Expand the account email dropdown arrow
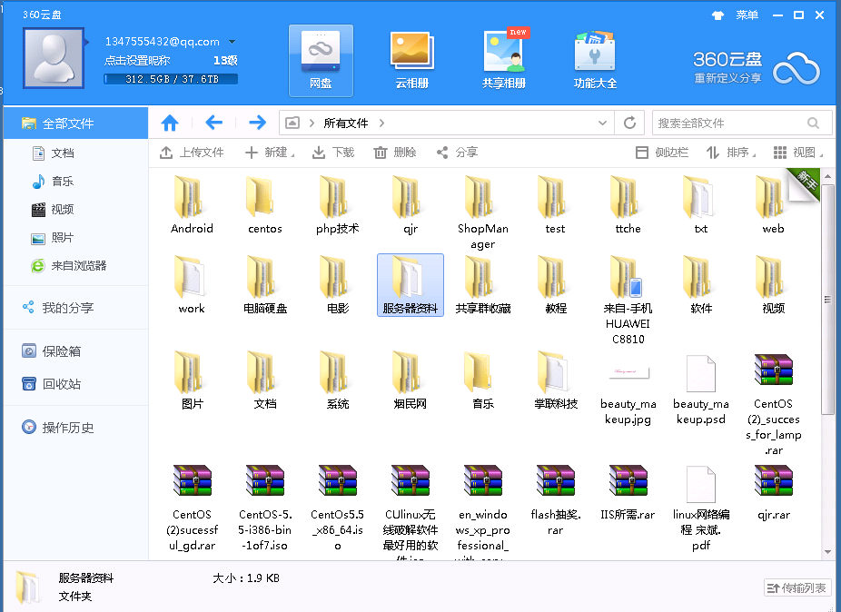Viewport: 841px width, 612px height. coord(233,42)
